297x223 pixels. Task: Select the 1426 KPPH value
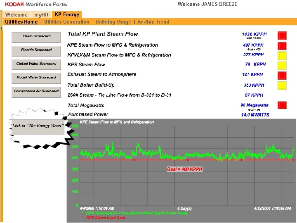[254, 34]
